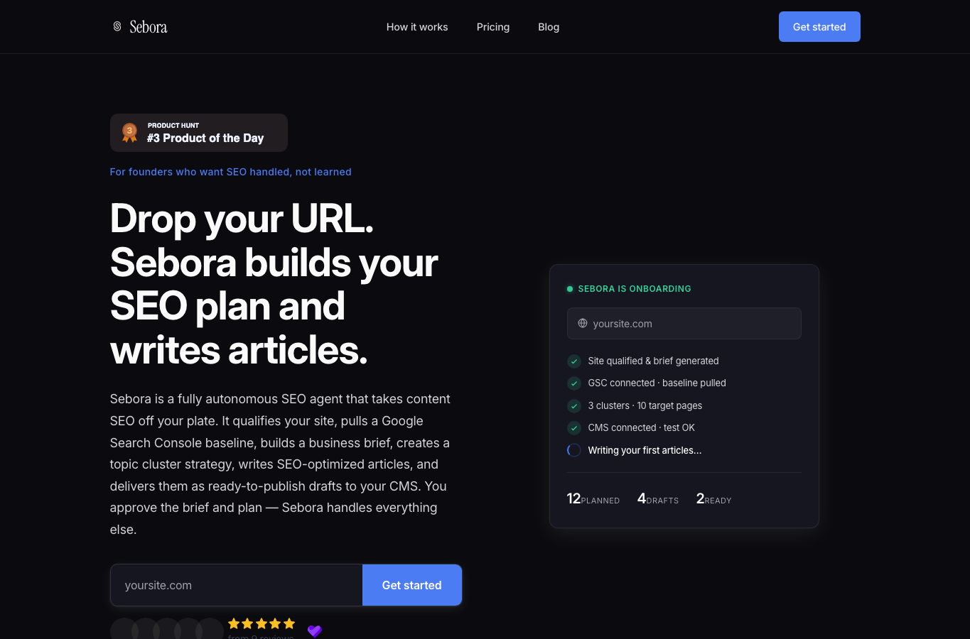Click the loading spinner beside Writing your first articles
The height and width of the screenshot is (639, 970).
(574, 450)
